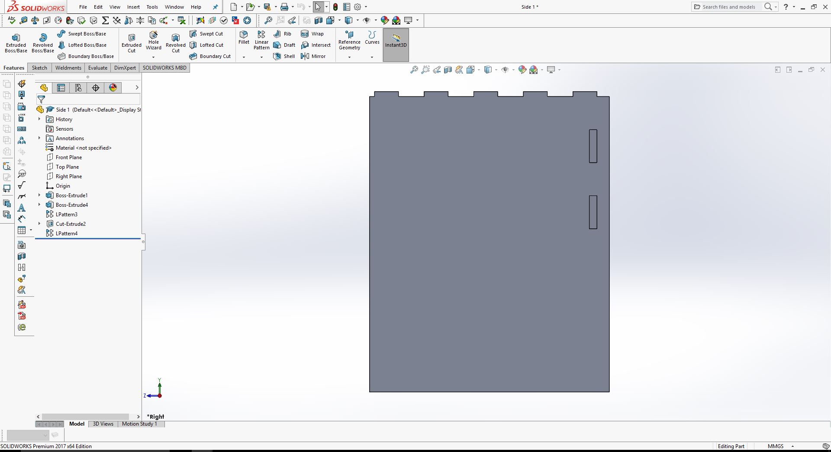831x452 pixels.
Task: Expand the Cut-Extrude2 feature
Action: 39,224
